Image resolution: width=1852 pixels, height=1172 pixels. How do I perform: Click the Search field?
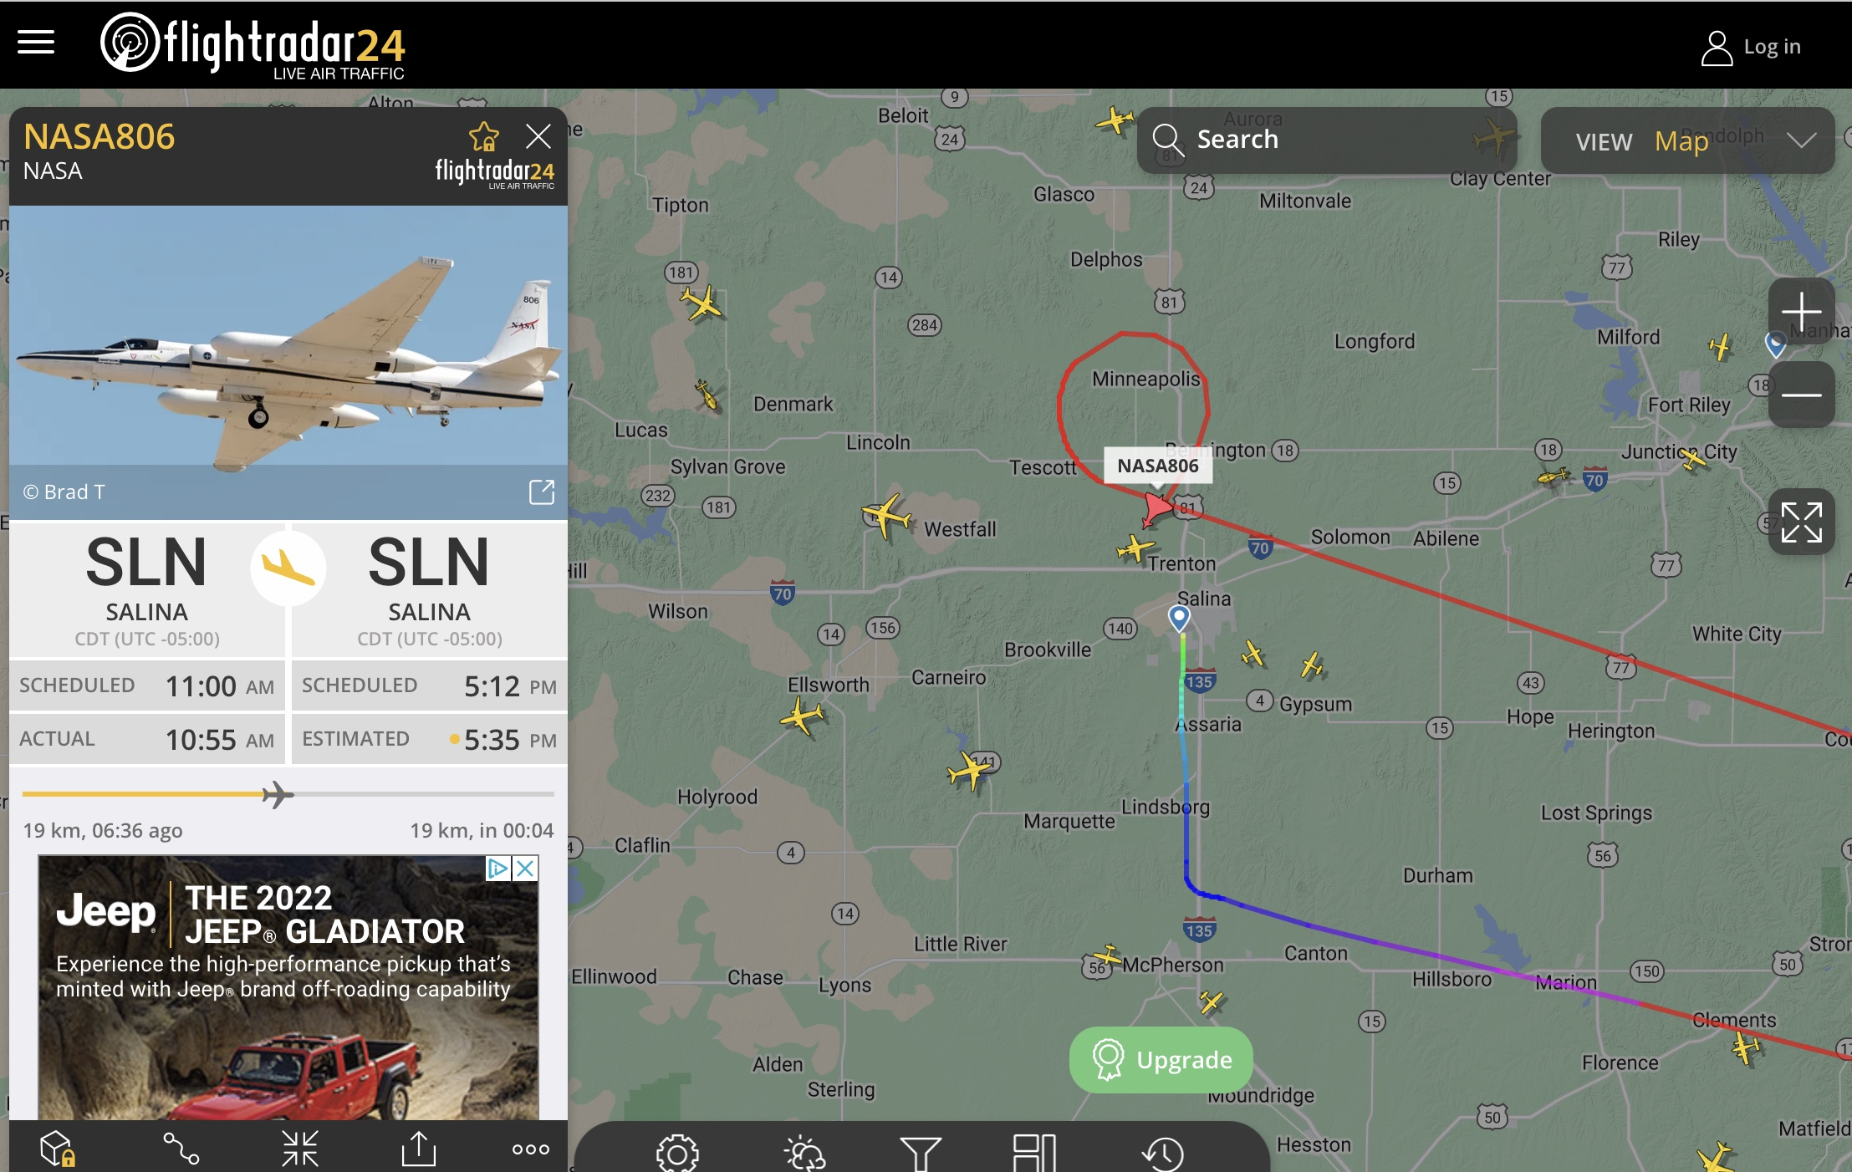(x=1329, y=140)
